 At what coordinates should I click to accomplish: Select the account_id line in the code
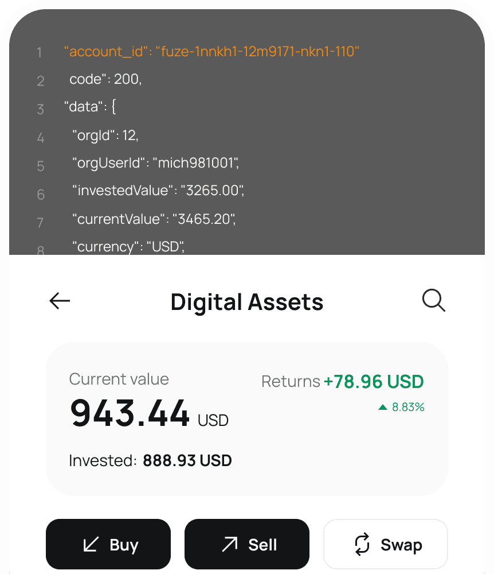point(212,52)
